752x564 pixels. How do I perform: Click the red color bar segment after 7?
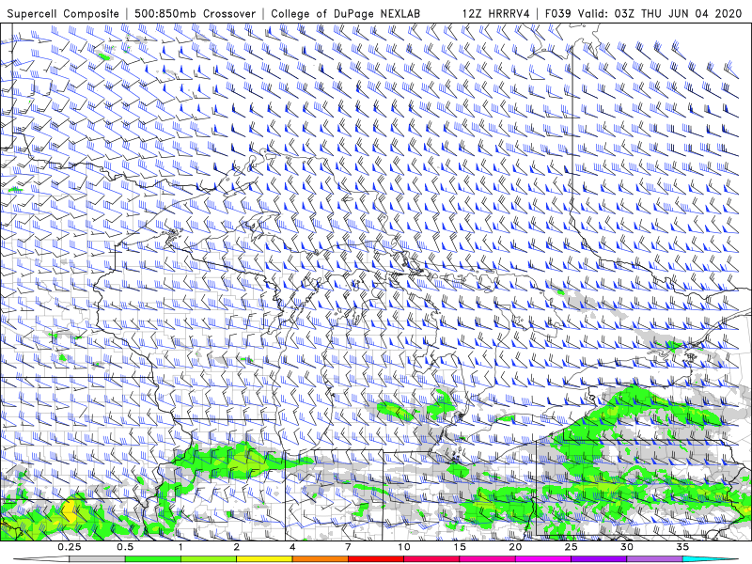(376, 559)
